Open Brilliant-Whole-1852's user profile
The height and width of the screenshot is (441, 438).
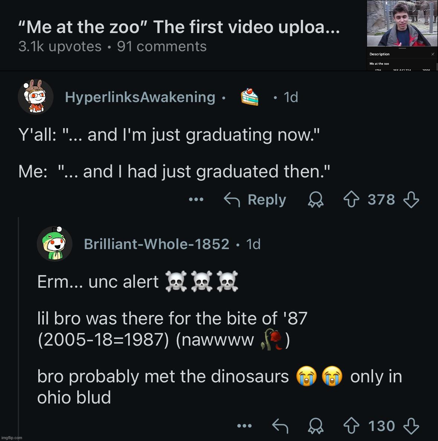156,244
